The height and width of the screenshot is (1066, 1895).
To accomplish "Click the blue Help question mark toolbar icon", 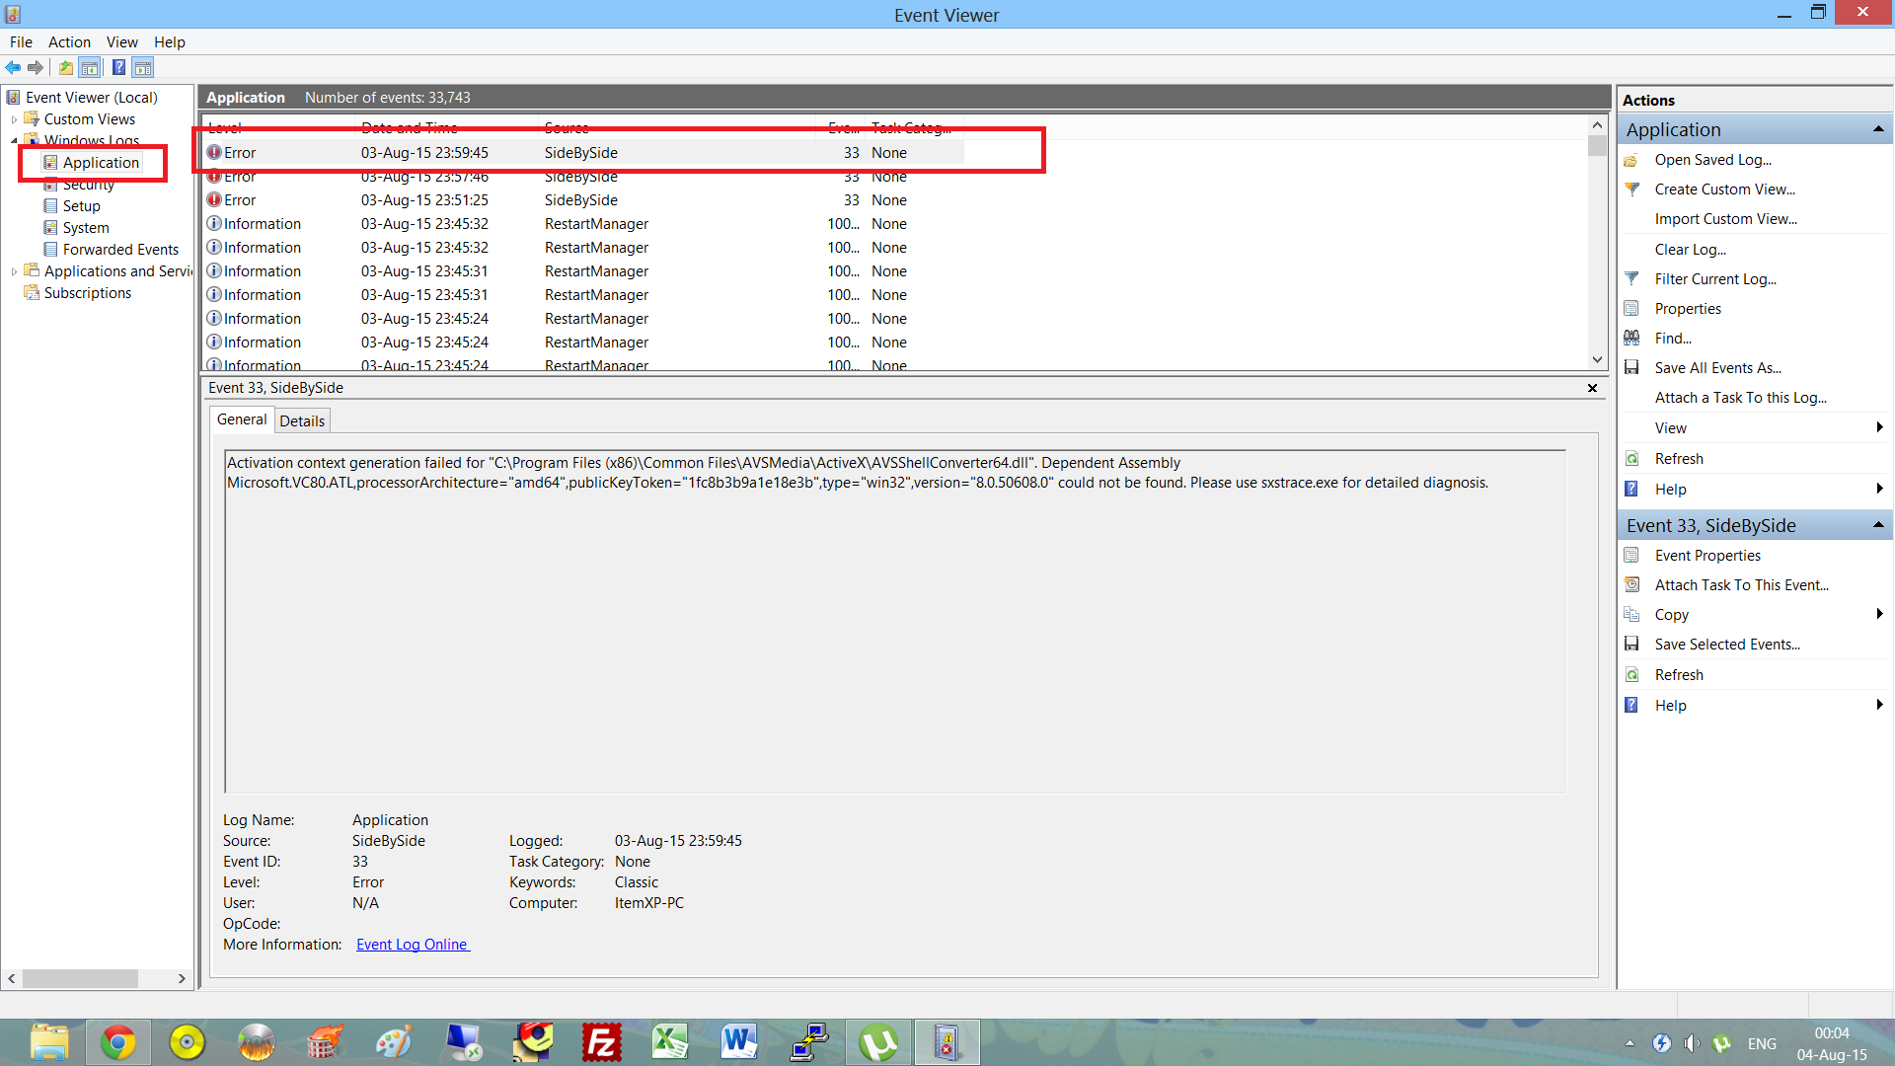I will pyautogui.click(x=118, y=67).
